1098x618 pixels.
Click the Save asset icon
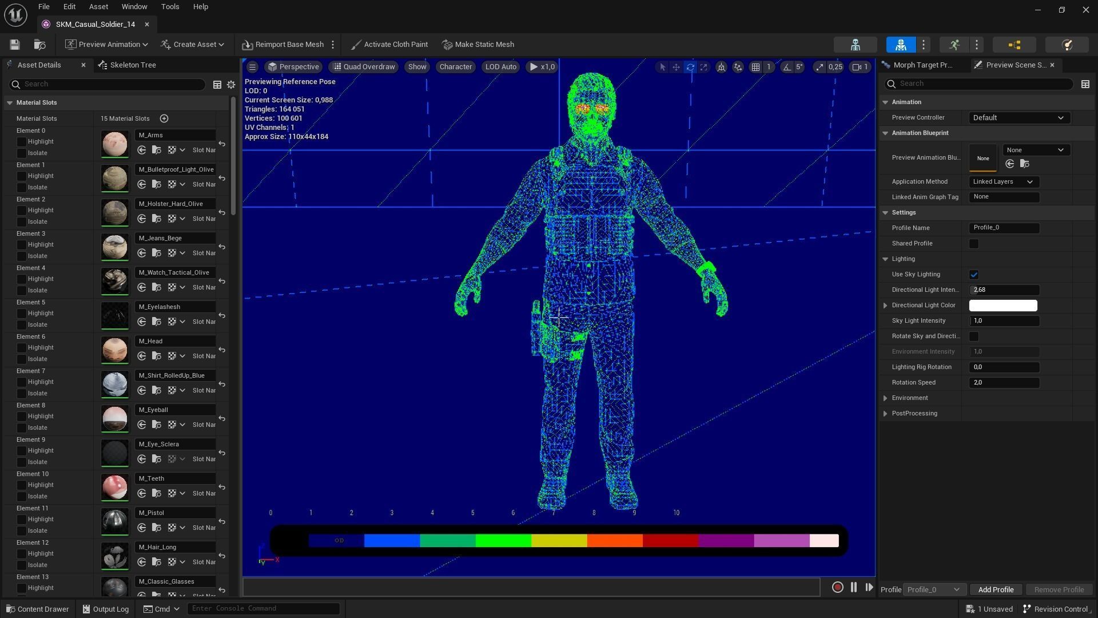coord(15,45)
